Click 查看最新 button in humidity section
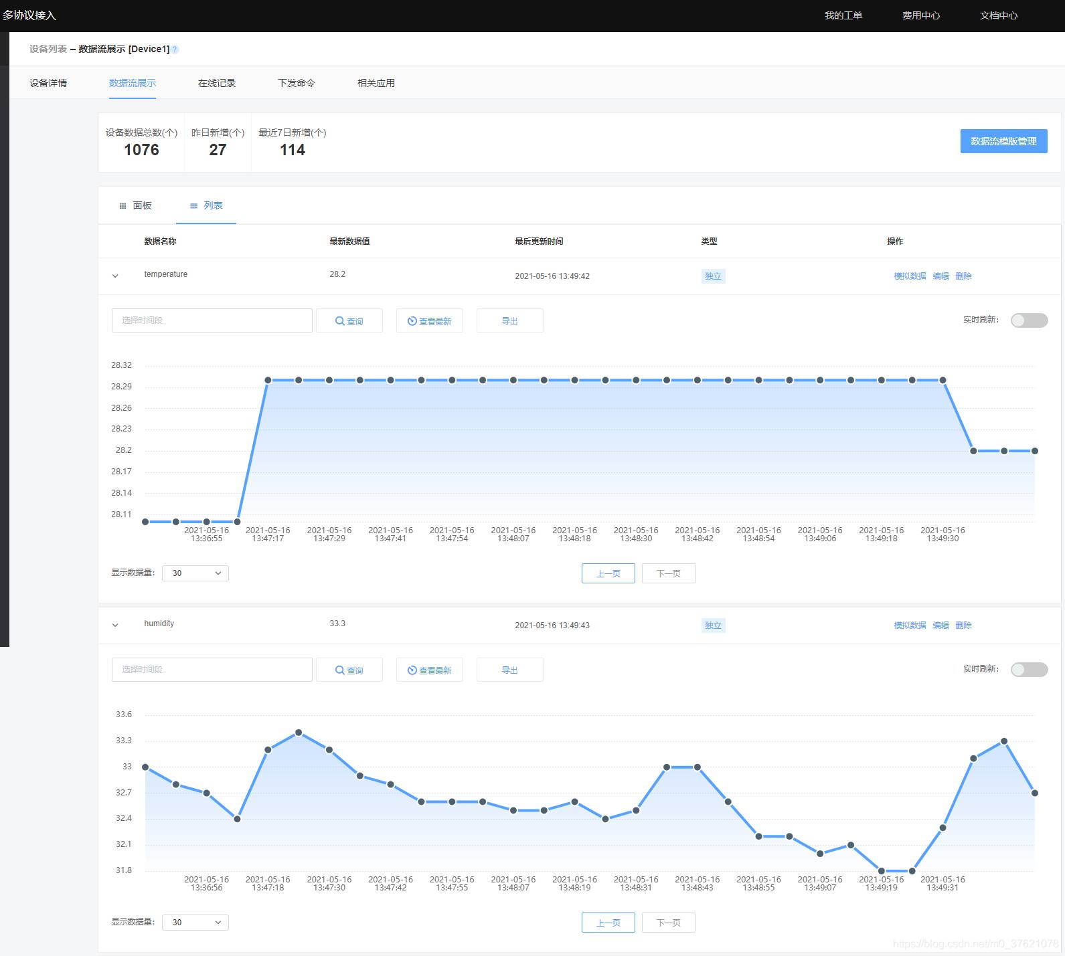The width and height of the screenshot is (1065, 956). (x=430, y=670)
